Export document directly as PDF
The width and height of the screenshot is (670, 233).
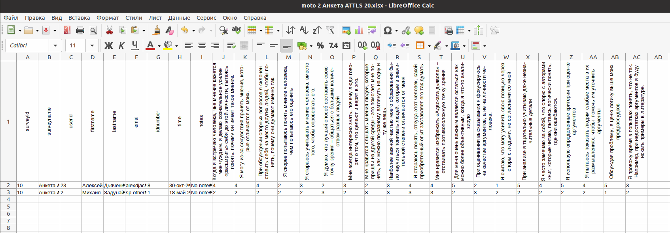pyautogui.click(x=67, y=30)
